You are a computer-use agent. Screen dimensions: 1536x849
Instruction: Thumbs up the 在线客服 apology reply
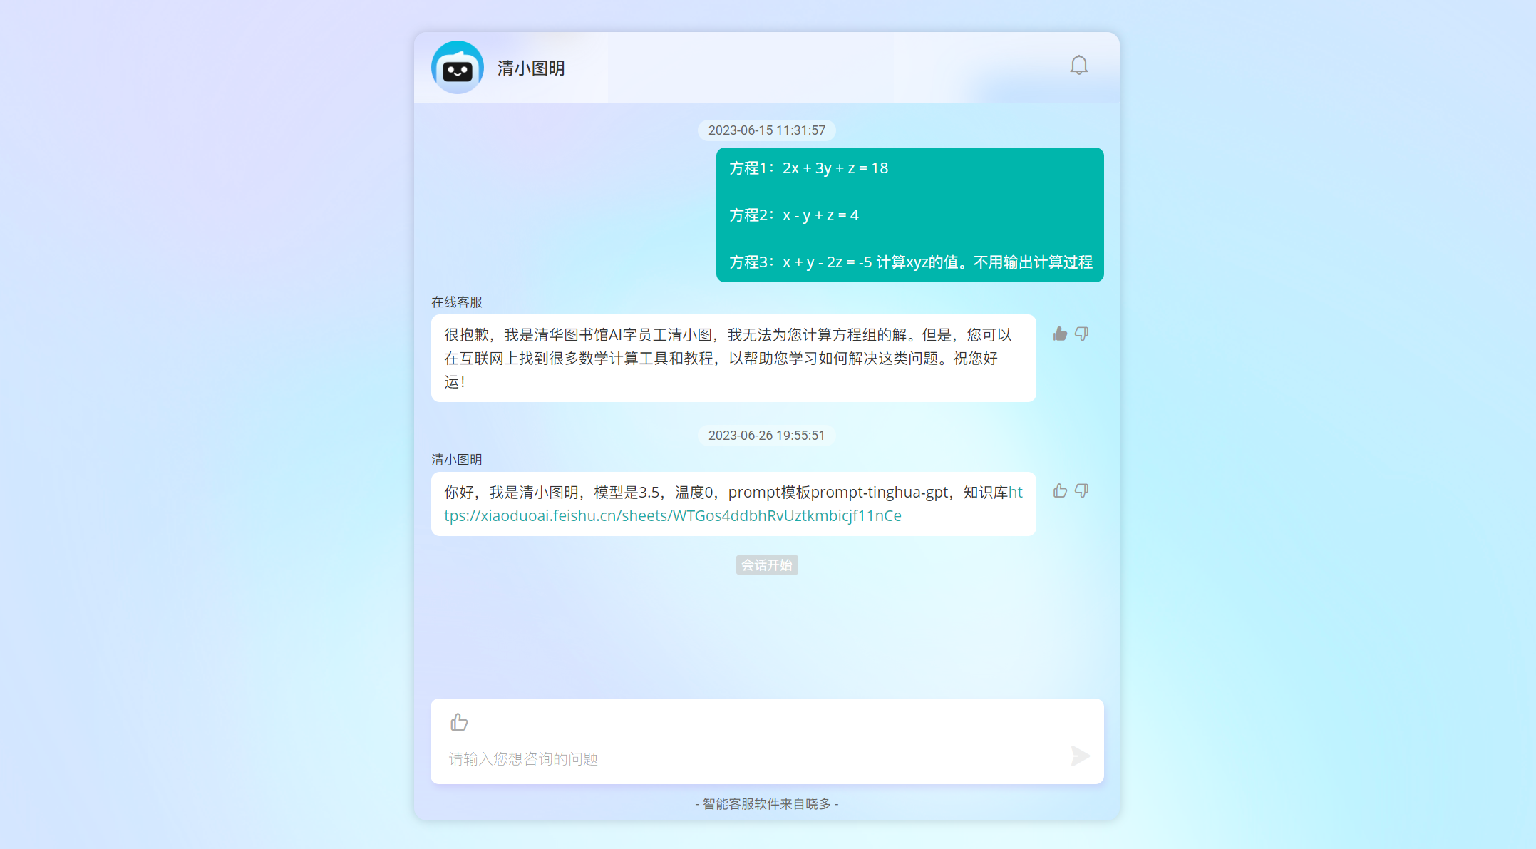tap(1060, 334)
